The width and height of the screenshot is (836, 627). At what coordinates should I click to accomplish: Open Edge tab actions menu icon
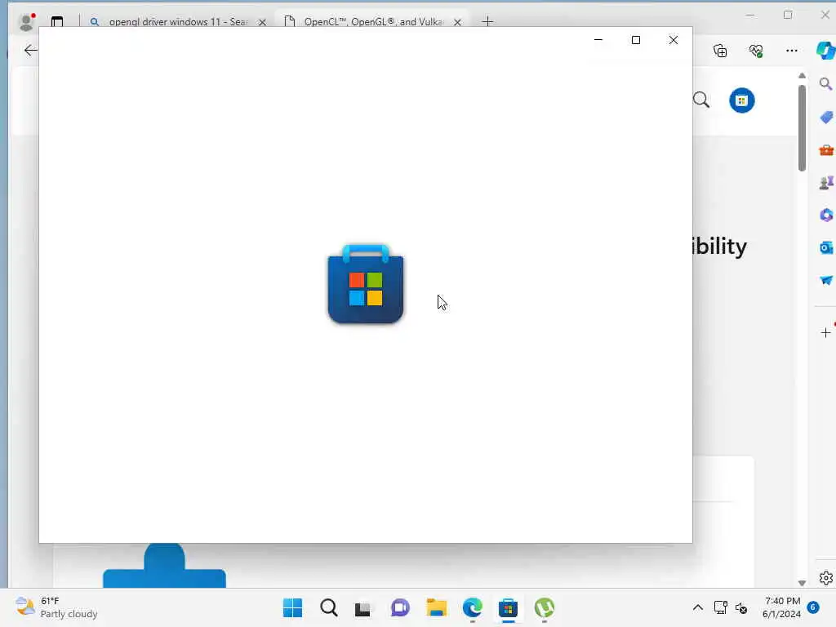coord(57,22)
